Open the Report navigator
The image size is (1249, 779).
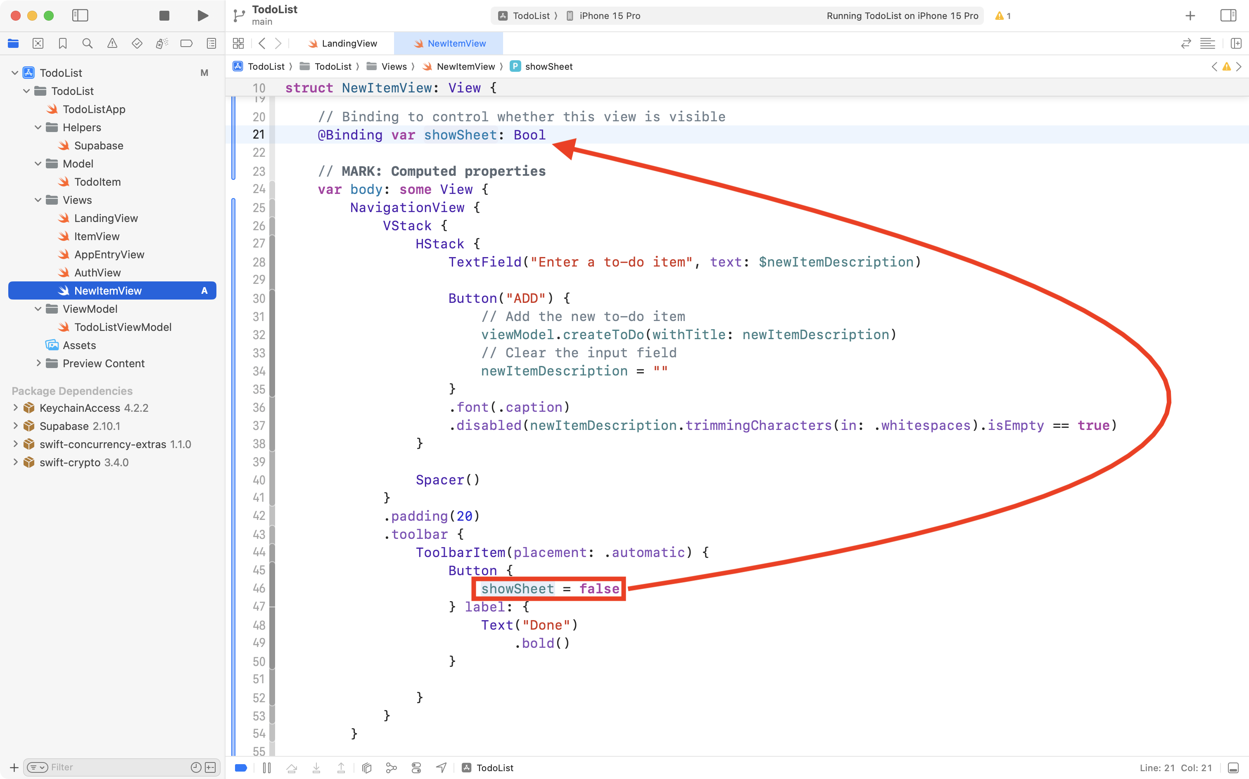point(212,43)
